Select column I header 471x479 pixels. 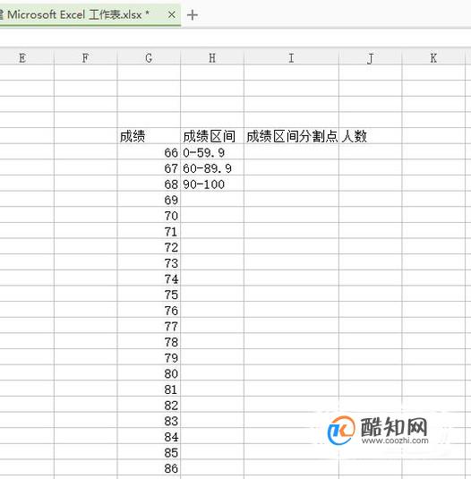pos(291,57)
